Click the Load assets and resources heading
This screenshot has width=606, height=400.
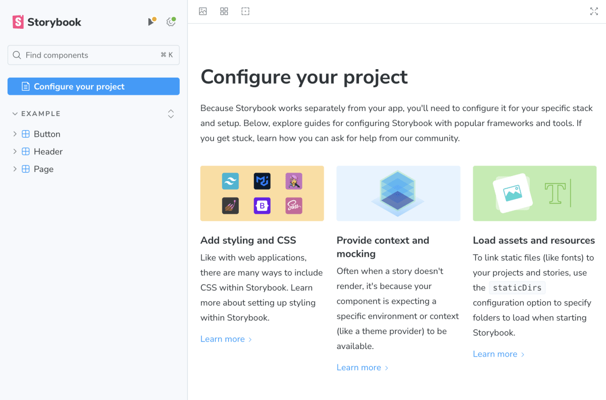tap(534, 240)
